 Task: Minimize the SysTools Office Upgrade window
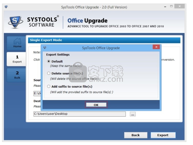click(165, 6)
